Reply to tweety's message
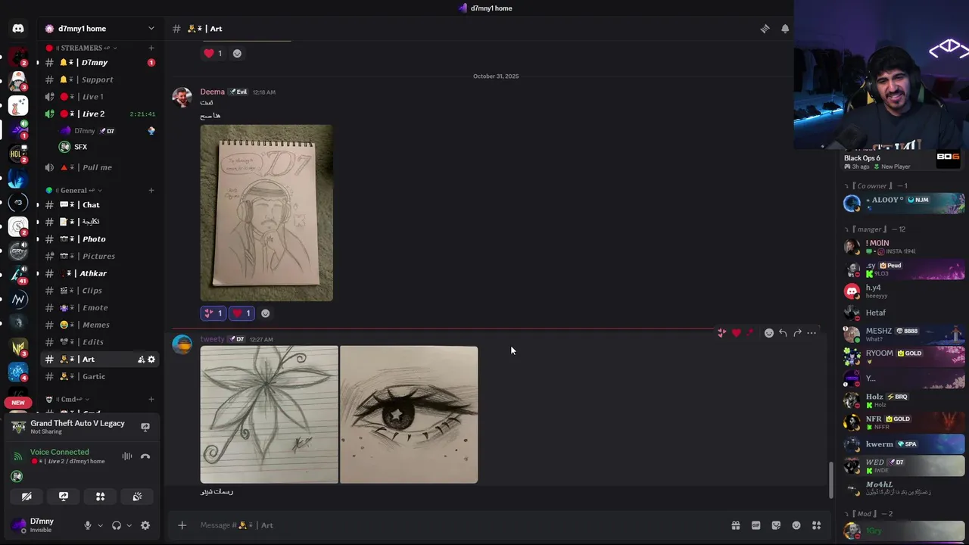The image size is (969, 545). coord(783,333)
